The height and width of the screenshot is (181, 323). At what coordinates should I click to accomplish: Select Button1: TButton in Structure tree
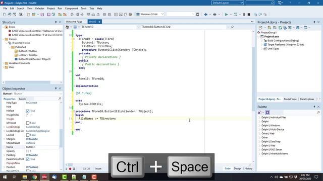[28, 51]
